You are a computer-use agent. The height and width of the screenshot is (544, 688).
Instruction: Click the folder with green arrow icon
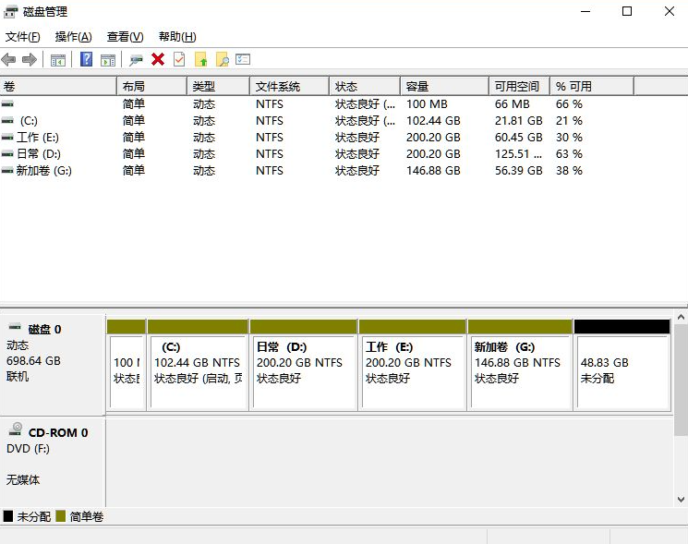[x=200, y=60]
